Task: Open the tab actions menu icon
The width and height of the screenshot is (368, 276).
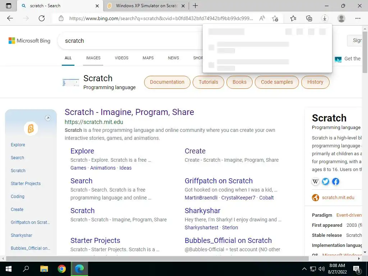Action: pyautogui.click(x=9, y=6)
